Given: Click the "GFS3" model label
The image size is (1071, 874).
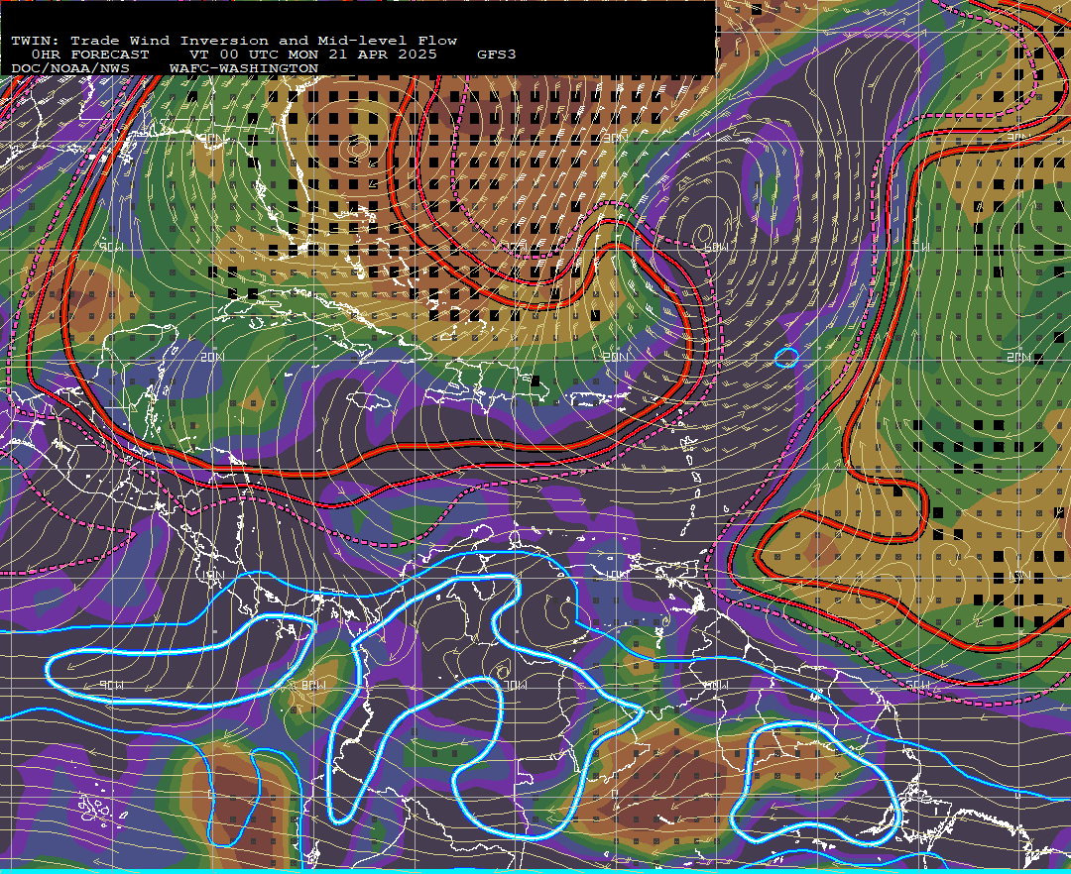Looking at the screenshot, I should pos(497,55).
